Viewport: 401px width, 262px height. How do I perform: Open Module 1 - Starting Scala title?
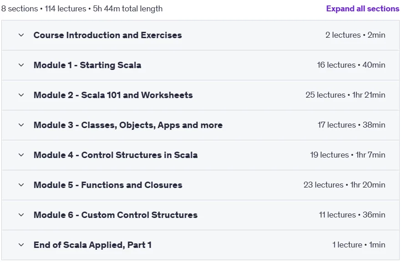(87, 65)
